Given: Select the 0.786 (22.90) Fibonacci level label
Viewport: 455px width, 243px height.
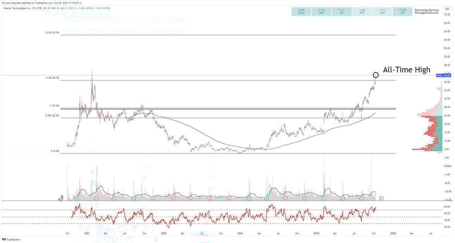Looking at the screenshot, I should tap(52, 115).
